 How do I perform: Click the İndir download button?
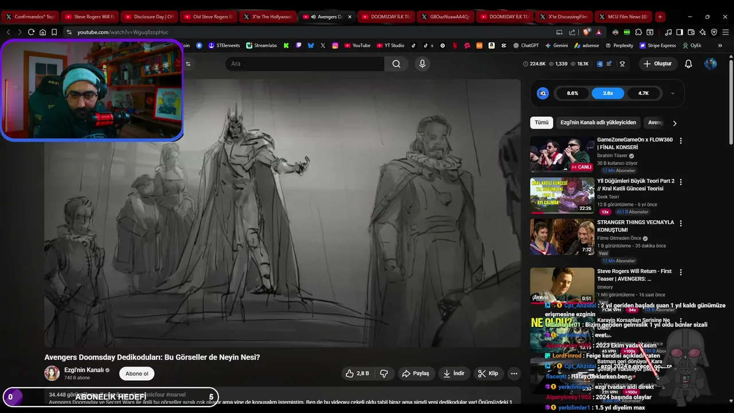454,373
